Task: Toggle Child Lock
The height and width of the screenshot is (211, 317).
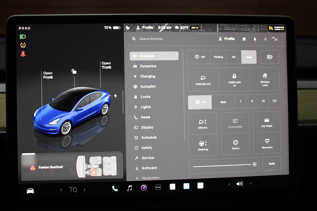Action: [x=234, y=80]
